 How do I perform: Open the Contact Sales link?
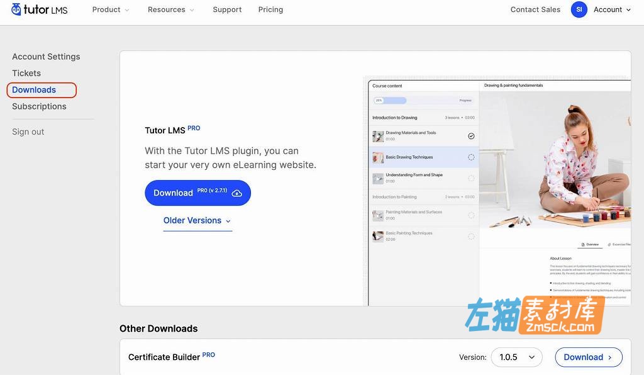[535, 9]
